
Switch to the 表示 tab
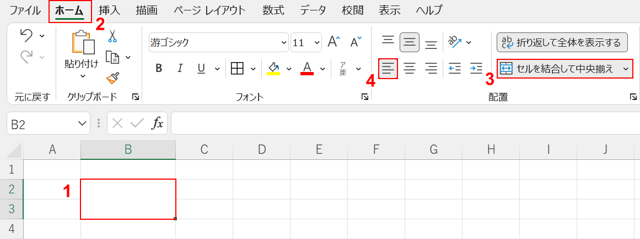389,10
